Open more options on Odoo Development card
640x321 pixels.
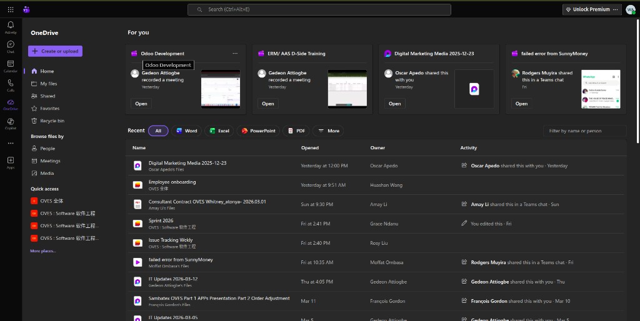[x=235, y=54]
